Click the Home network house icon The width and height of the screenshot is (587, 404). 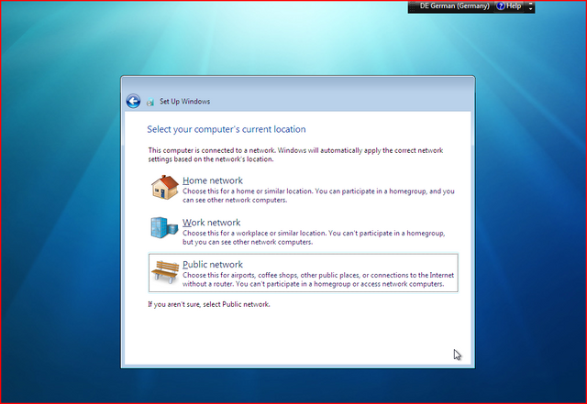click(x=165, y=187)
